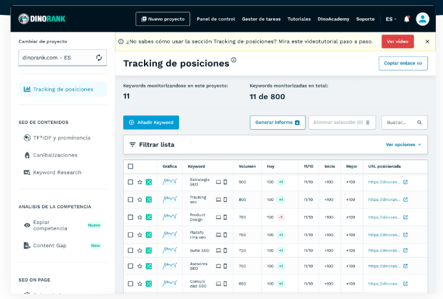This screenshot has height=299, width=443.
Task: Check the Asesores SEO row checkbox
Action: click(130, 266)
